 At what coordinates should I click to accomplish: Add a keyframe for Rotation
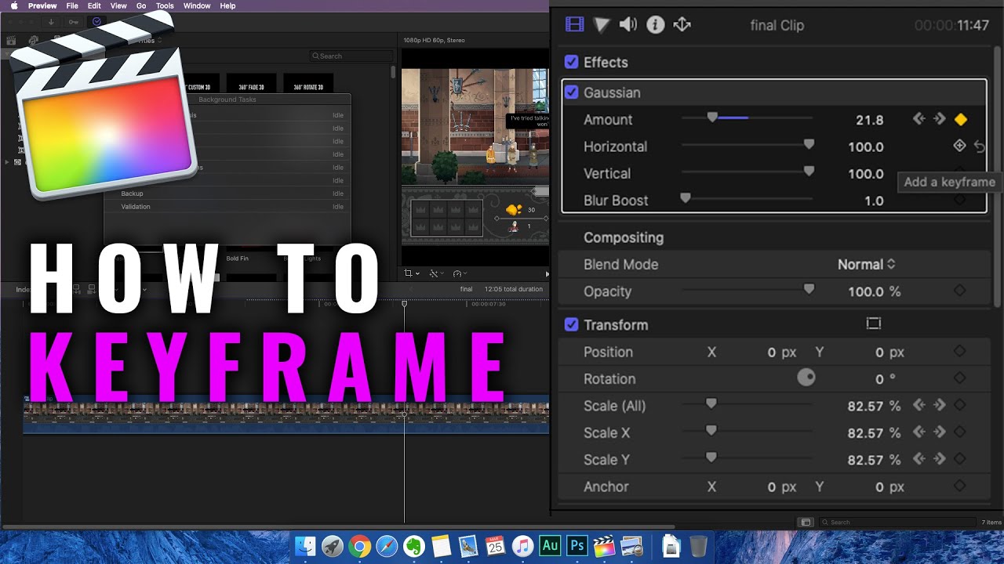(x=959, y=378)
